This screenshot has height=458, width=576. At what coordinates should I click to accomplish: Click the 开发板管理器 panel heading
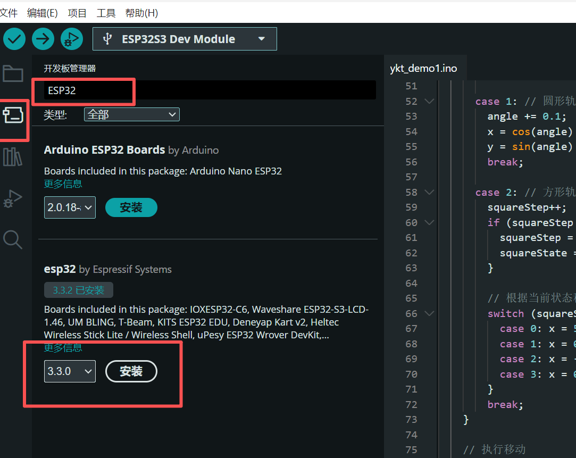70,68
